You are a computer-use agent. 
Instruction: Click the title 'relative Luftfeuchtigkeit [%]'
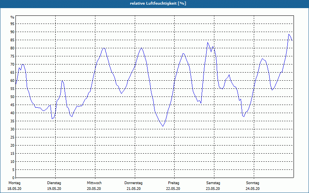pos(158,3)
